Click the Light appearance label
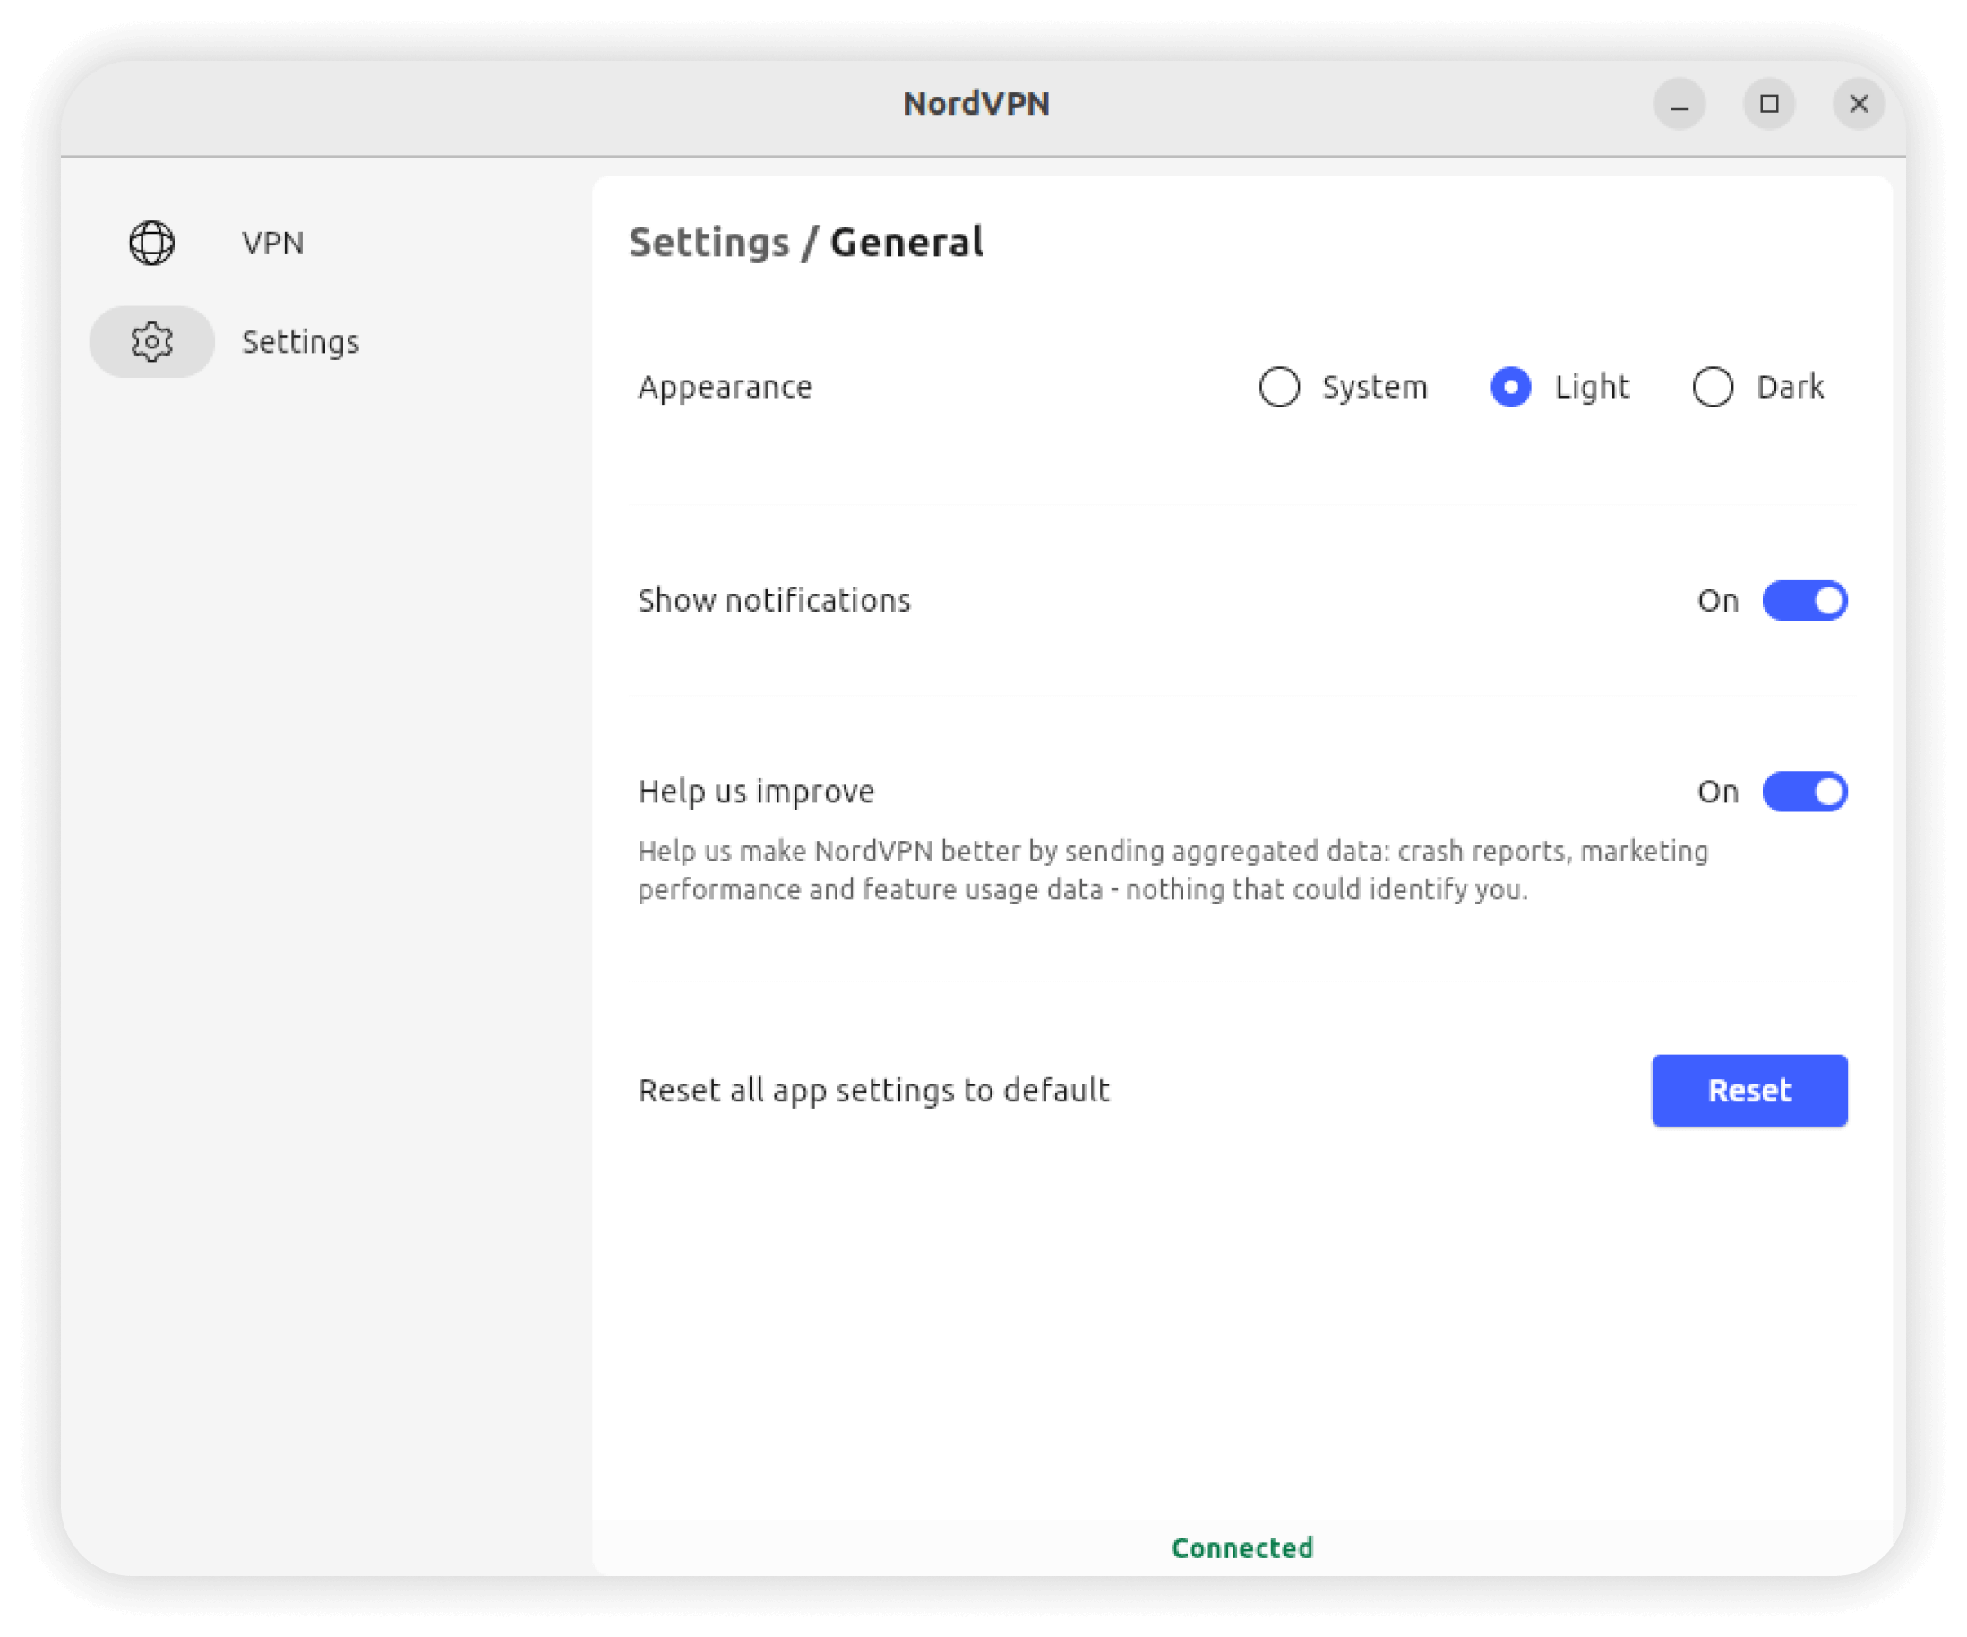Screen dimensions: 1967x1637 click(1592, 387)
